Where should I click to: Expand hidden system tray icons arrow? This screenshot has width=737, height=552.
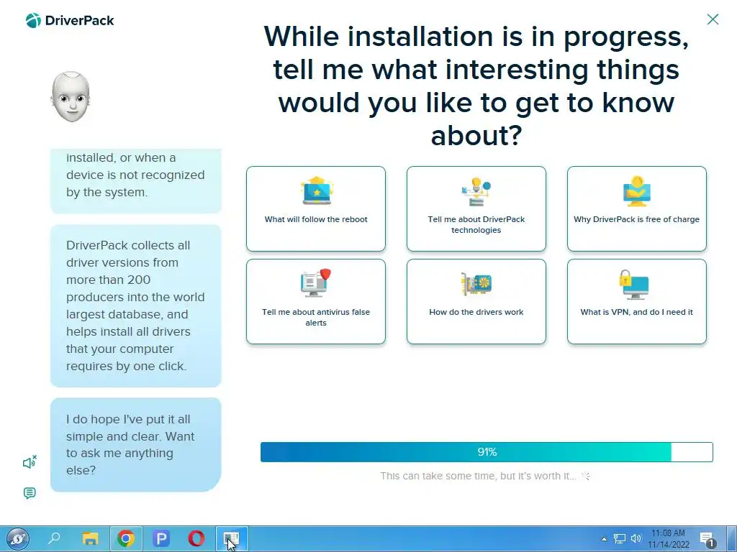click(x=604, y=539)
